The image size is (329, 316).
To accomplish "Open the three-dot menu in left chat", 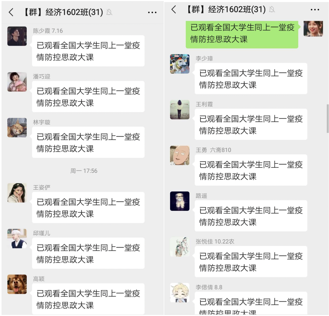I will click(x=152, y=12).
